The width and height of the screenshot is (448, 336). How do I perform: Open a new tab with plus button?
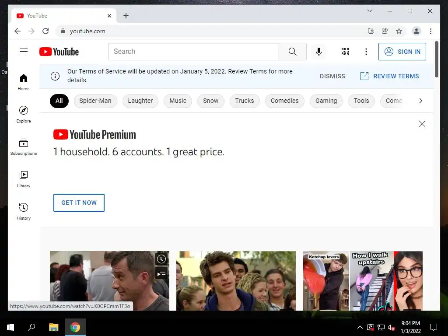tap(126, 16)
